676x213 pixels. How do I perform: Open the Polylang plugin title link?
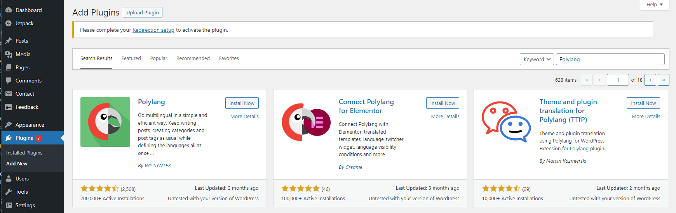(x=152, y=102)
